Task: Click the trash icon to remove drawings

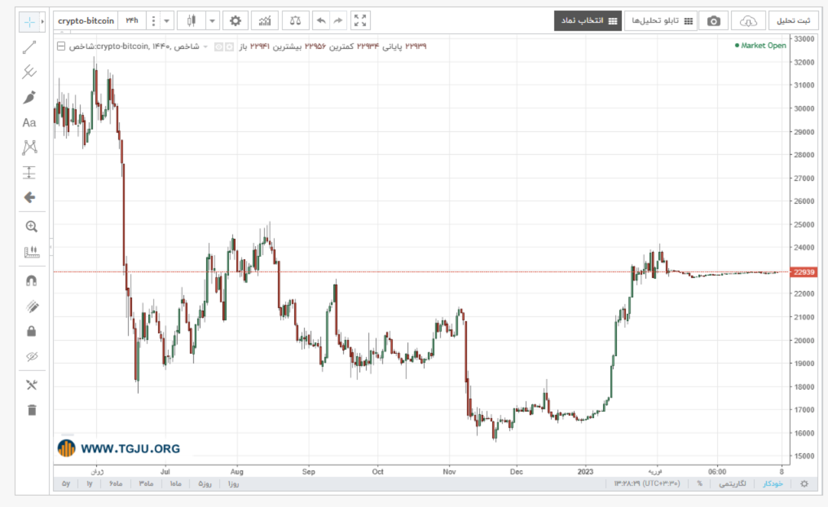Action: [32, 410]
